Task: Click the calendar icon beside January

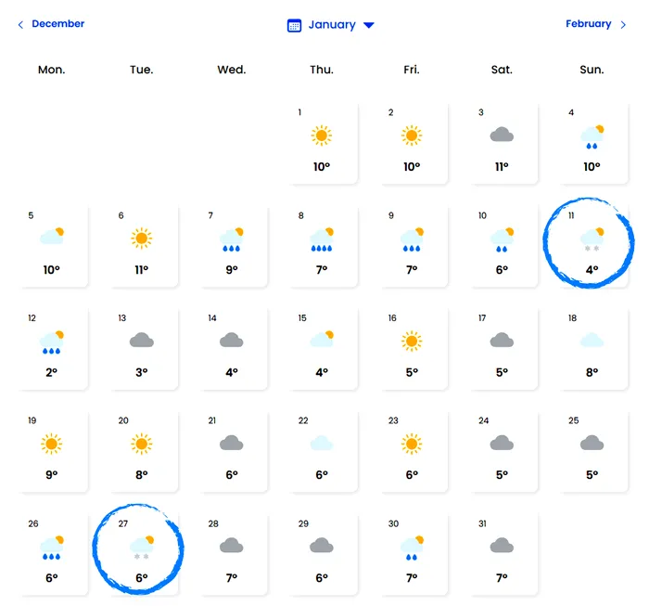Action: coord(295,25)
